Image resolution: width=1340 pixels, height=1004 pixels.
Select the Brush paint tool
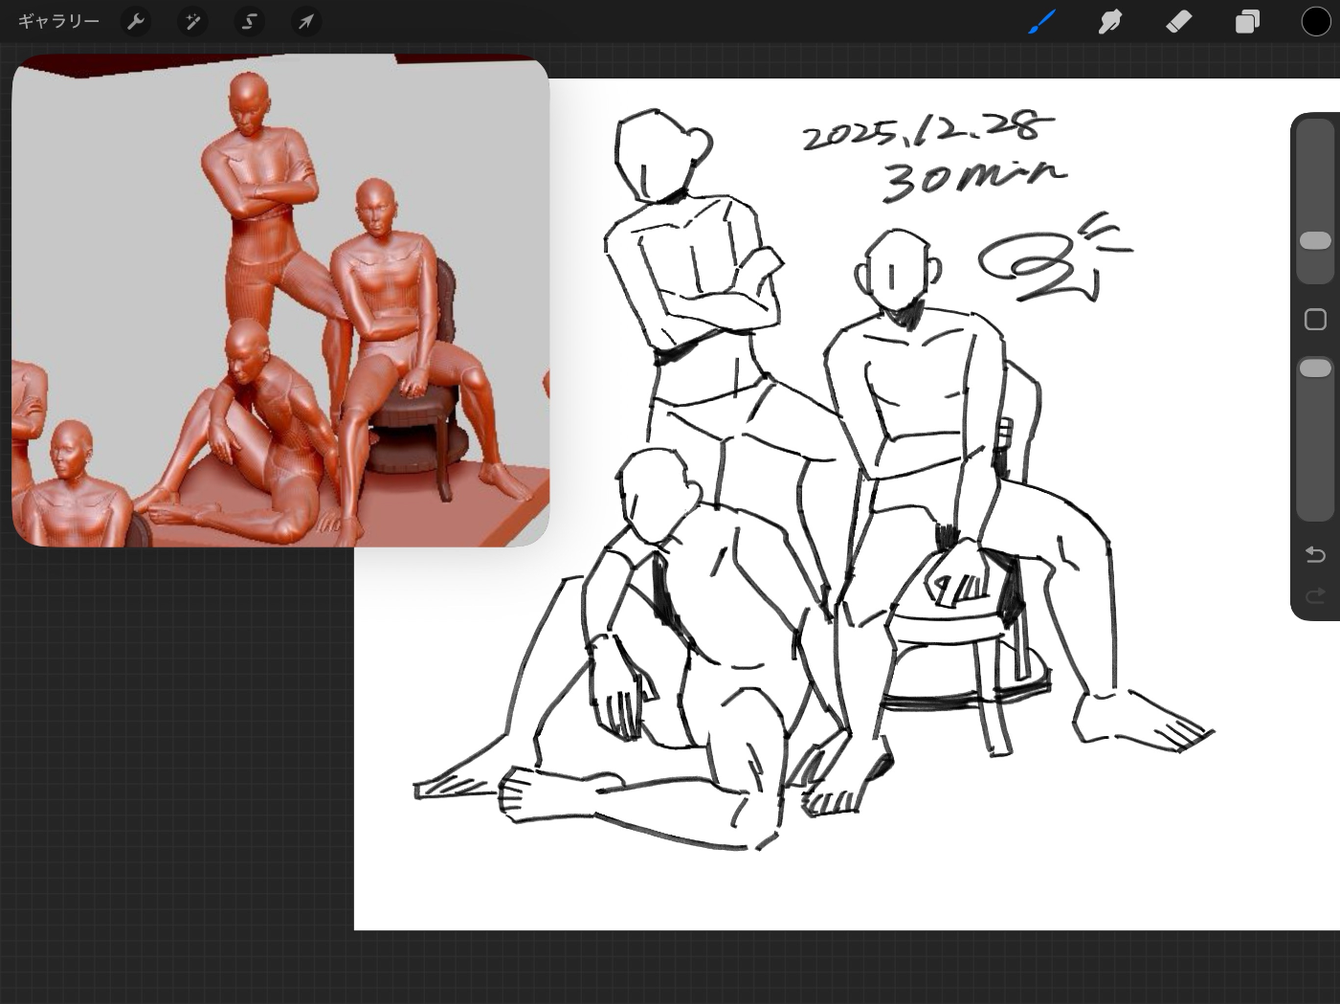click(1041, 21)
